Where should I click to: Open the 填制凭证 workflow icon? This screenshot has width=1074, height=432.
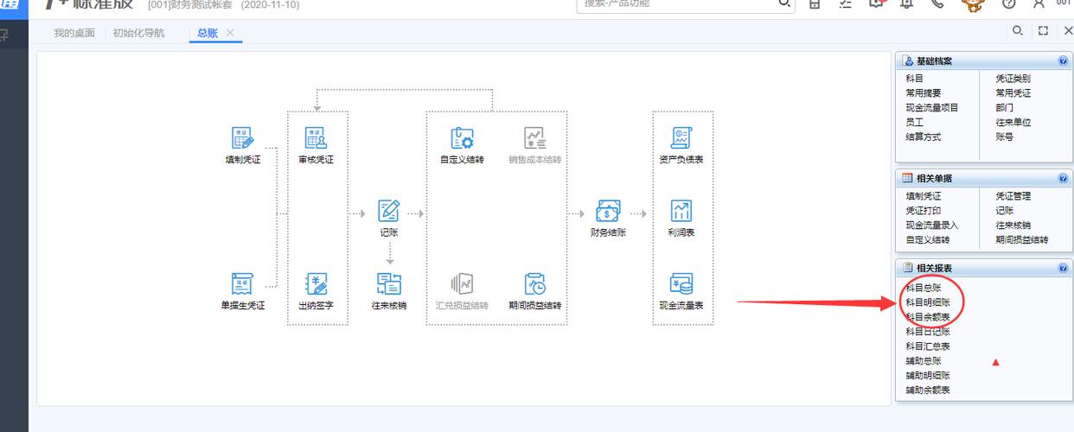(242, 138)
